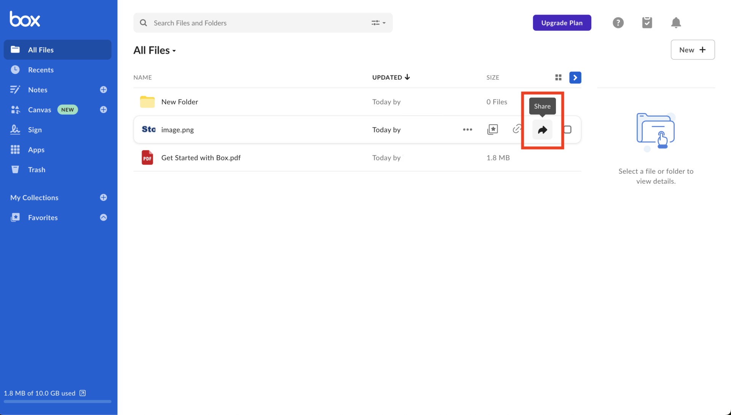The height and width of the screenshot is (415, 731).
Task: Click the Upgrade Plan button
Action: (x=562, y=22)
